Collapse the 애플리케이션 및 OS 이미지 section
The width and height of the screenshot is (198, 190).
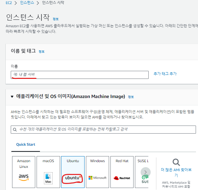point(12,97)
